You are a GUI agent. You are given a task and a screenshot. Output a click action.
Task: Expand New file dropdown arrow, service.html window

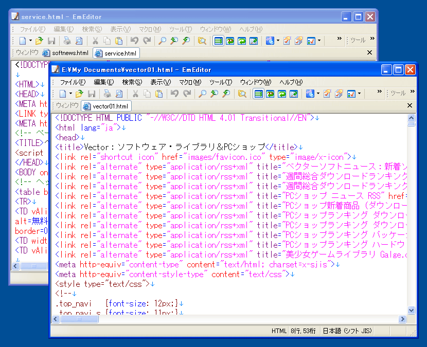pyautogui.click(x=30, y=41)
